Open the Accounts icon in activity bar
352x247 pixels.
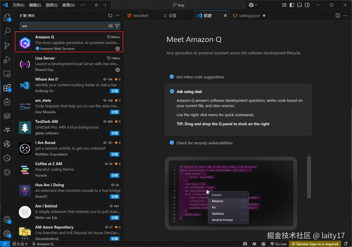(x=7, y=220)
